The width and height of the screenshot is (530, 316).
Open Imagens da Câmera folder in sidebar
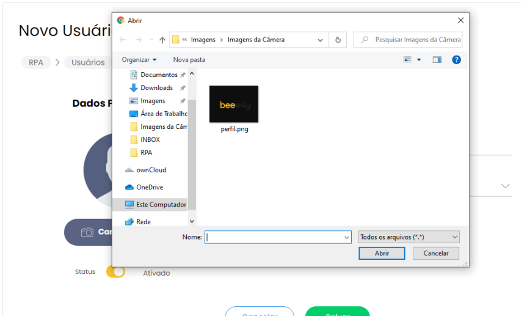pos(159,127)
